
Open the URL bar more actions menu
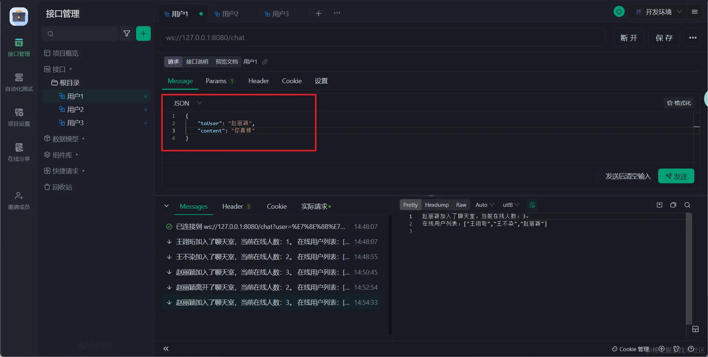693,38
